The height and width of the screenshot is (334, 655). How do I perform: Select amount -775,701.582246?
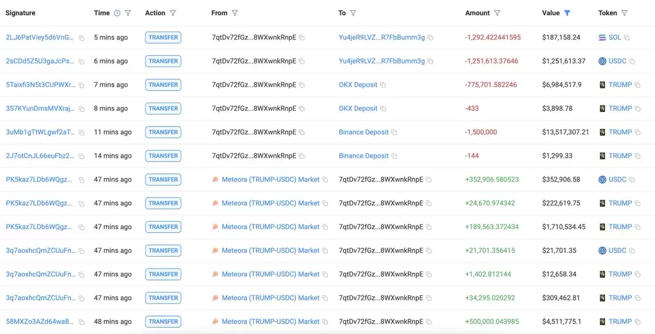point(491,85)
